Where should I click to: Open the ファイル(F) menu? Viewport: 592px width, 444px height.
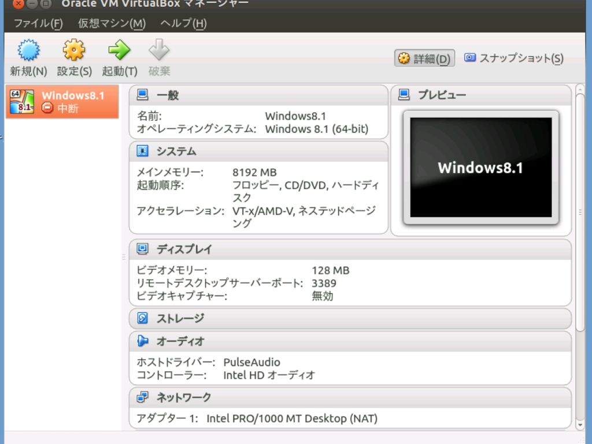[38, 23]
